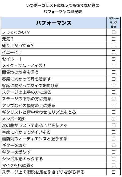Check the 盛り上がってる? row box
The height and width of the screenshot is (177, 122).
pos(113,45)
